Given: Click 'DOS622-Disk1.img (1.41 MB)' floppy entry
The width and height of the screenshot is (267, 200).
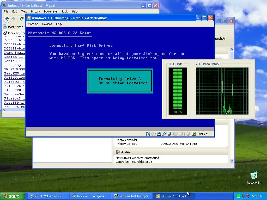Looking at the screenshot, I should [x=179, y=144].
